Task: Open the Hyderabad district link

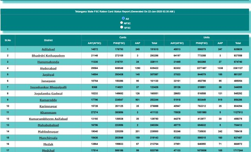Action: (x=48, y=69)
